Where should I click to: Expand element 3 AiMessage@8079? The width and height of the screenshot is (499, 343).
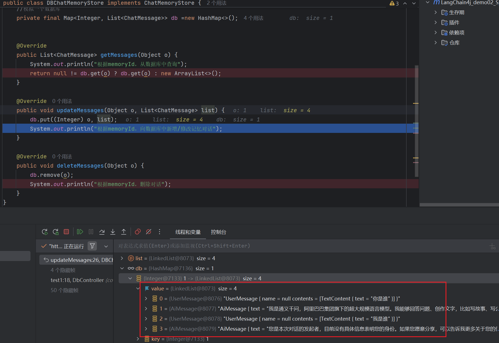click(146, 329)
